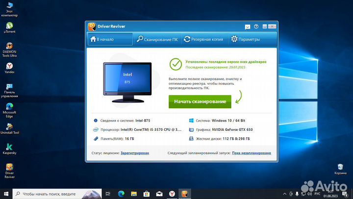Click the Intel B75 monitor image

tap(127, 82)
